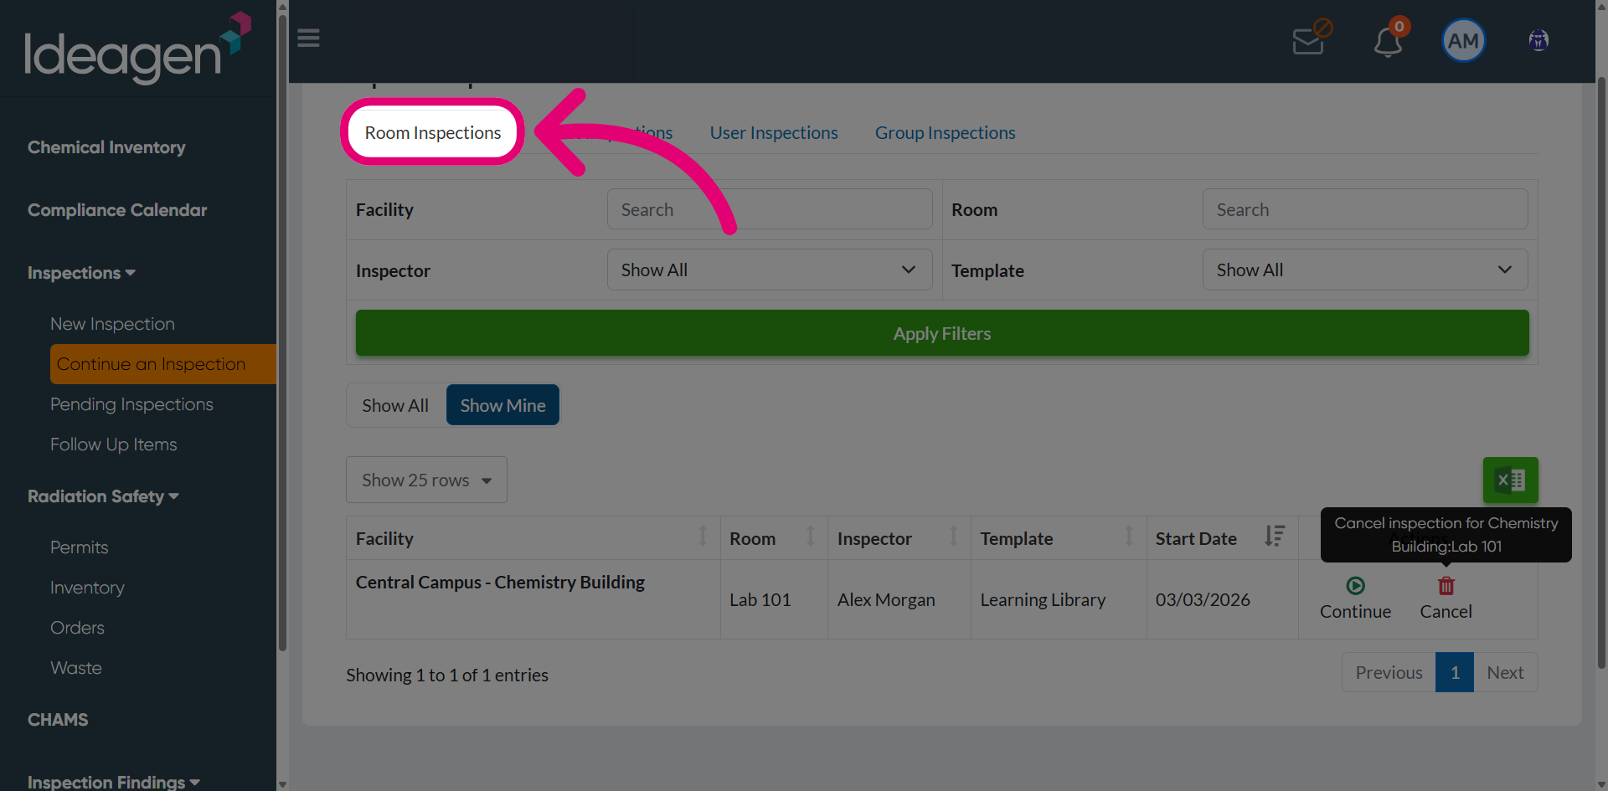Click the Ideagen logo
The width and height of the screenshot is (1608, 791).
(138, 49)
